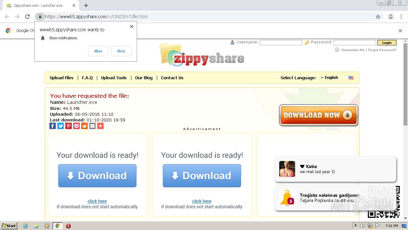This screenshot has width=408, height=230.
Task: Open Internet Explorer from the taskbar
Action: [x=25, y=226]
